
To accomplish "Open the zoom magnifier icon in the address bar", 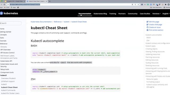I will tap(135, 4).
